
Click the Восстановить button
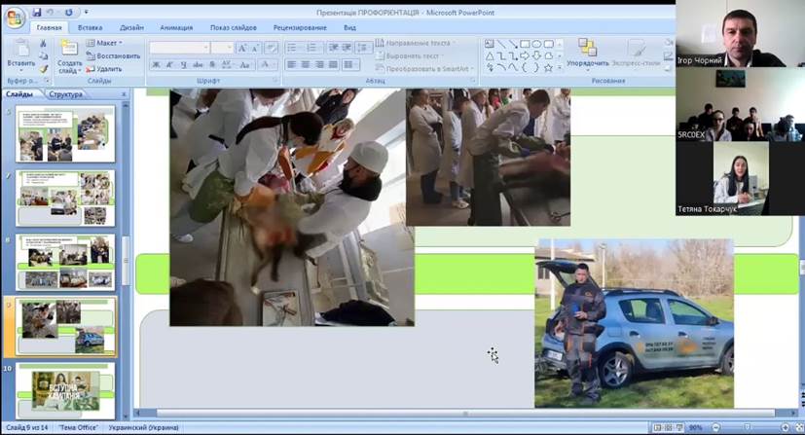pyautogui.click(x=115, y=56)
